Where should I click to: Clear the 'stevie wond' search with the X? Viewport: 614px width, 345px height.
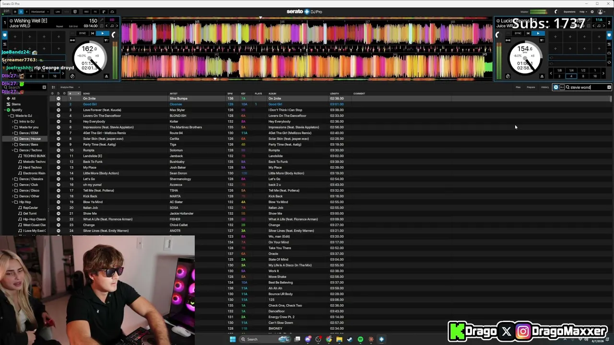pos(609,87)
